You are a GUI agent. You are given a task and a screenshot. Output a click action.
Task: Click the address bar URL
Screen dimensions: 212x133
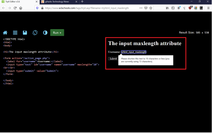click(87, 8)
